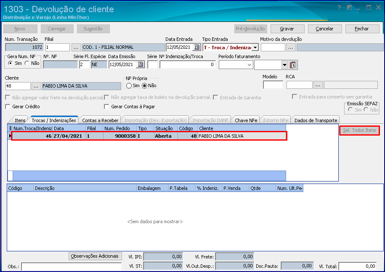This screenshot has width=385, height=272.
Task: Click the Pré-devolução button
Action: click(x=250, y=29)
